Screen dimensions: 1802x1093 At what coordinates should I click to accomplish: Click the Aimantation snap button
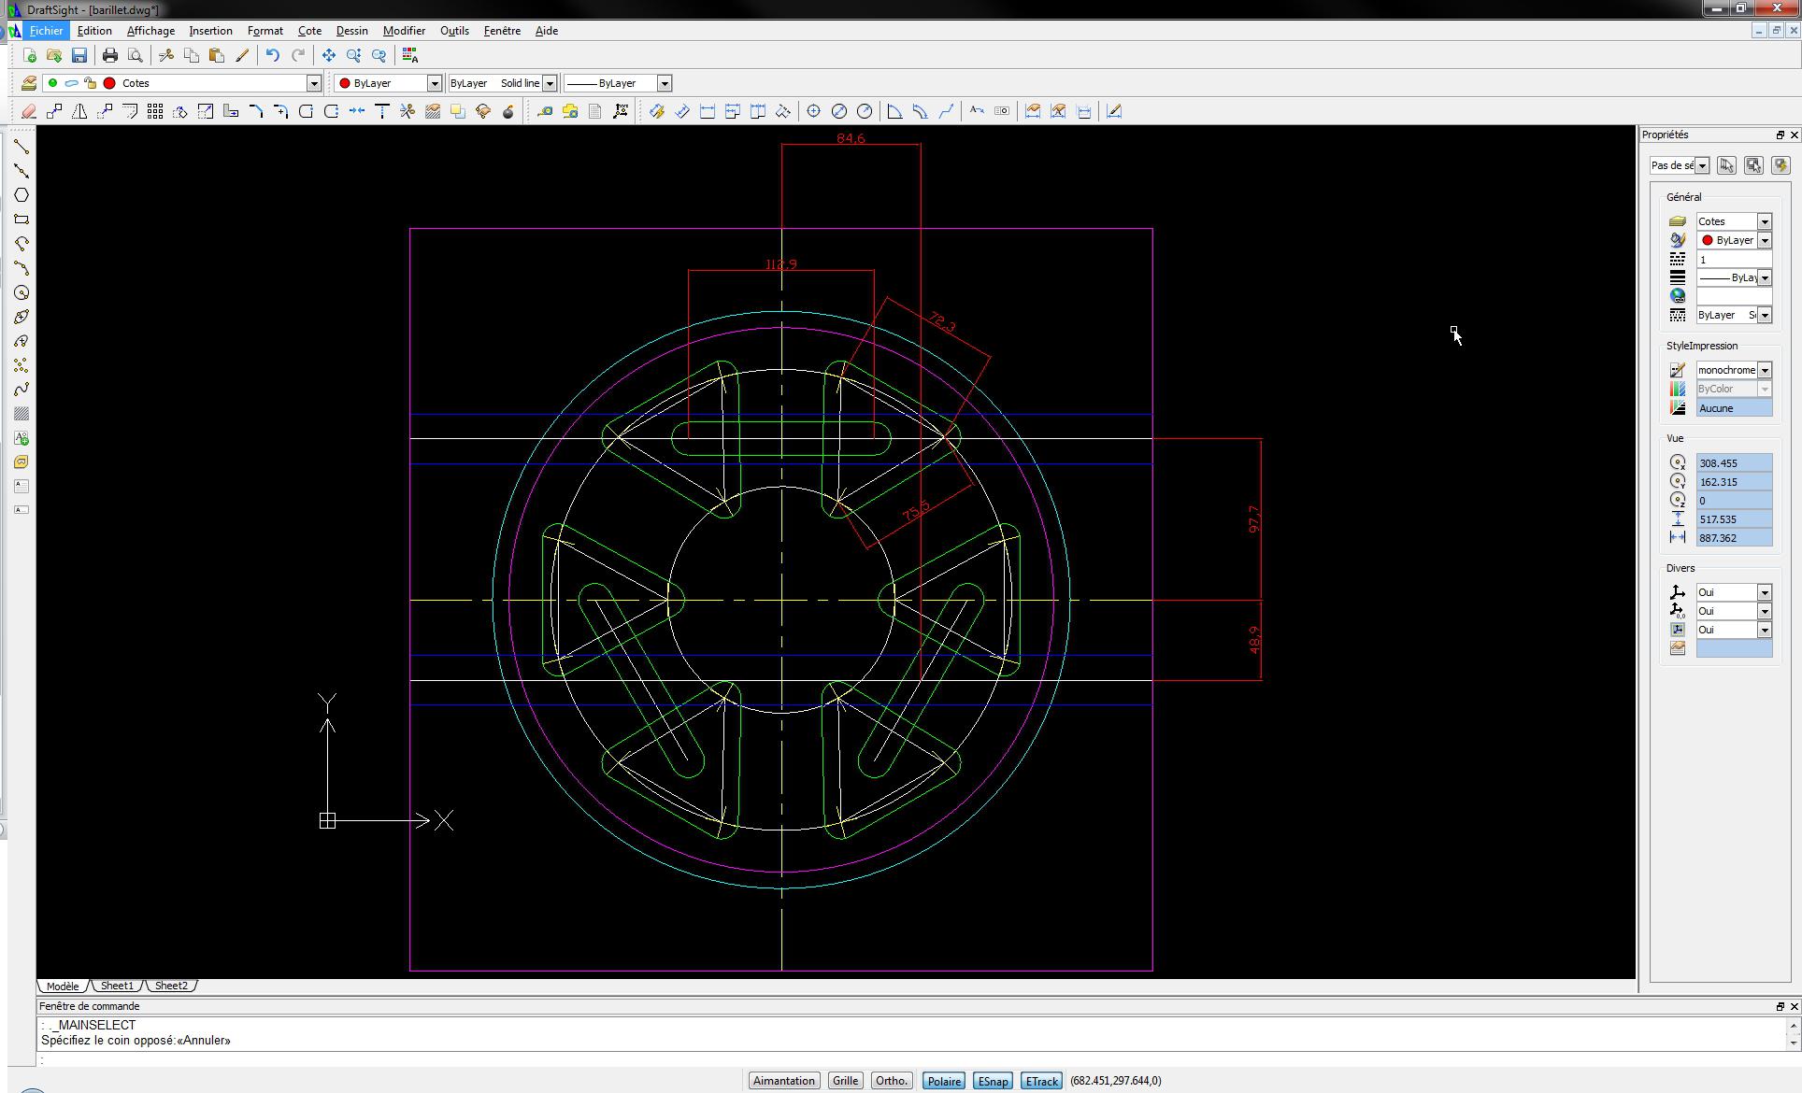783,1081
